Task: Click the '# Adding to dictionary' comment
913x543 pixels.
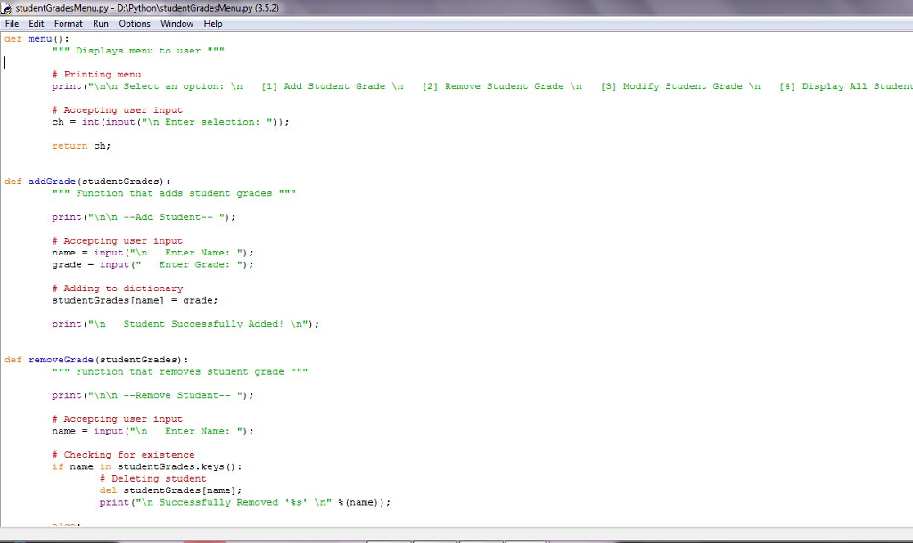Action: pos(117,288)
